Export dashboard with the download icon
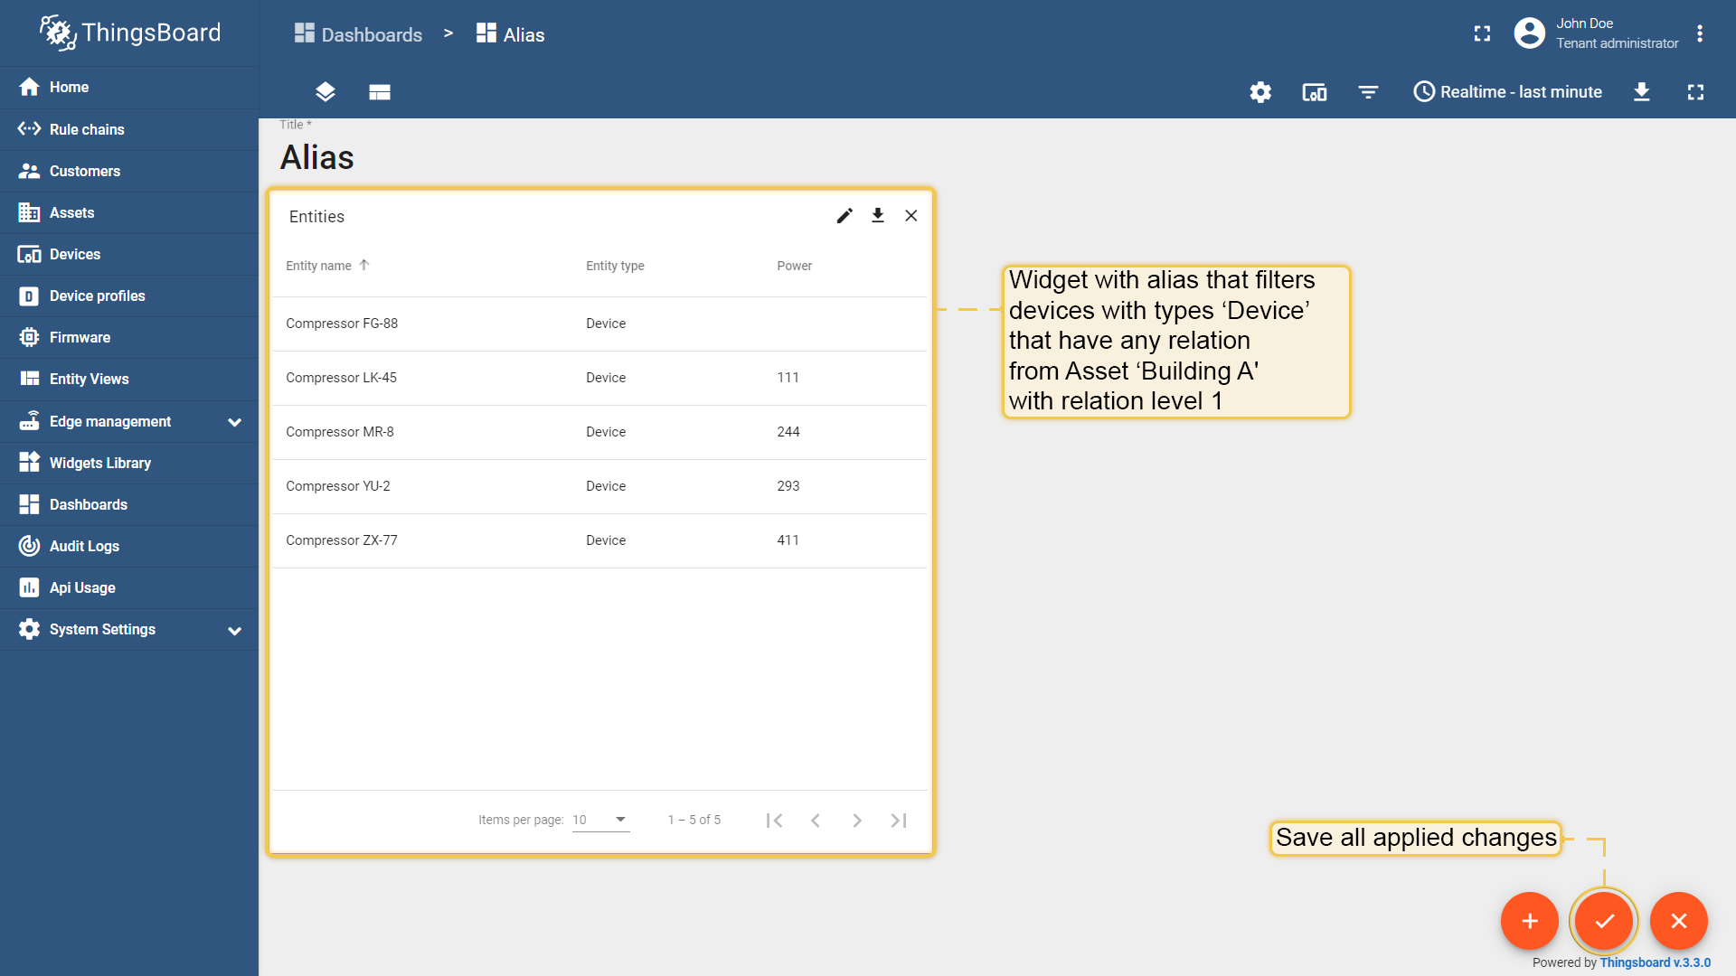Image resolution: width=1736 pixels, height=976 pixels. tap(1642, 92)
